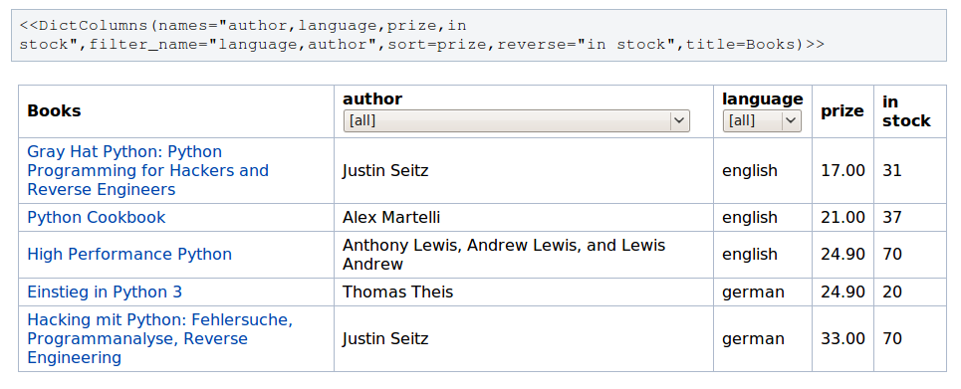
Task: Click the prize column header
Action: click(842, 110)
